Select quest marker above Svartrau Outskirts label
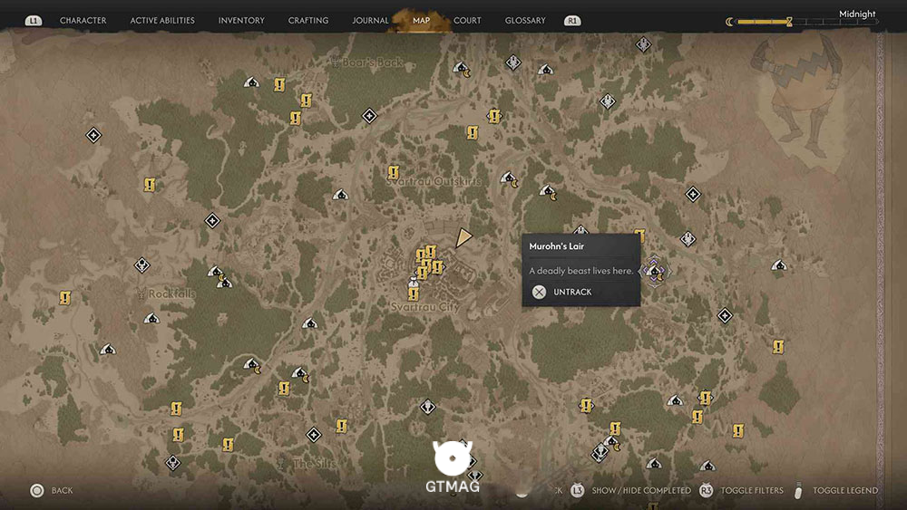The image size is (907, 510). pos(394,172)
